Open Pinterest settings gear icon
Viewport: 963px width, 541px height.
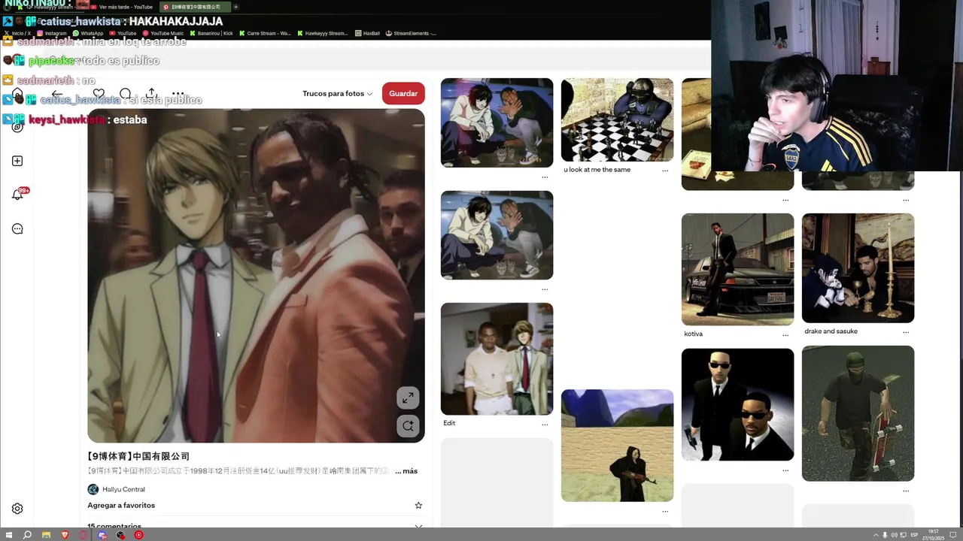click(17, 509)
